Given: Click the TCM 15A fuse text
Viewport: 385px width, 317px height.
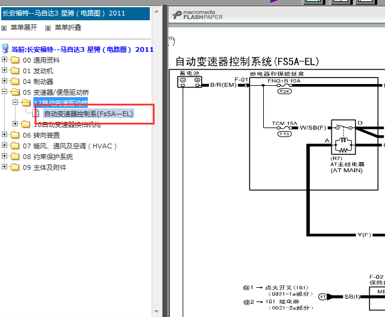Looking at the screenshot, I should 284,123.
